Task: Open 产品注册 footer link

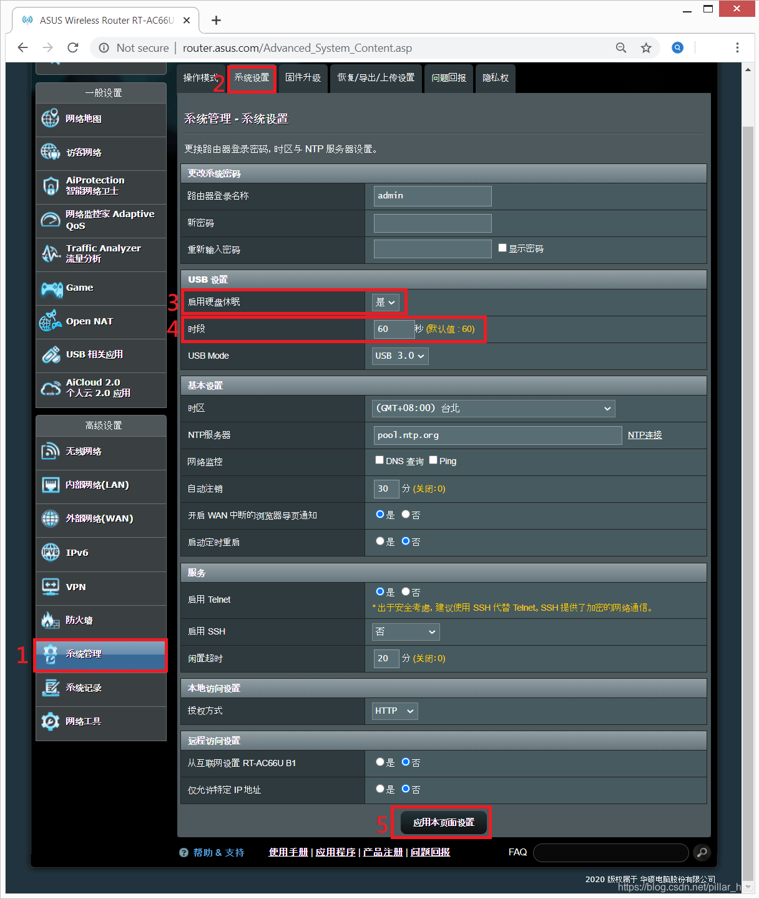Action: pos(383,852)
